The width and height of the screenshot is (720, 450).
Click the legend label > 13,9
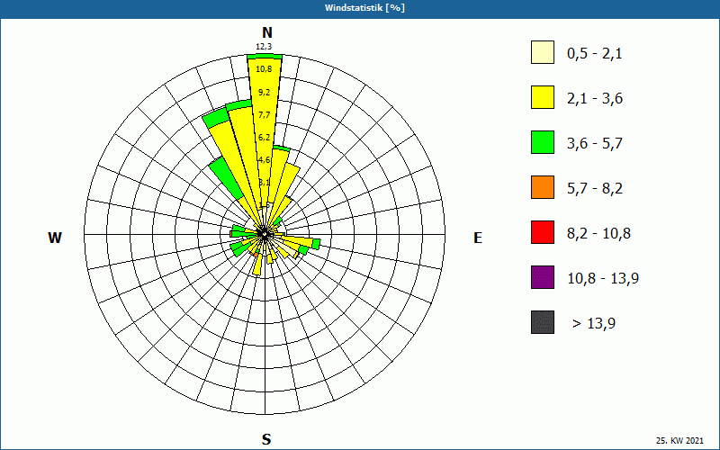[594, 324]
